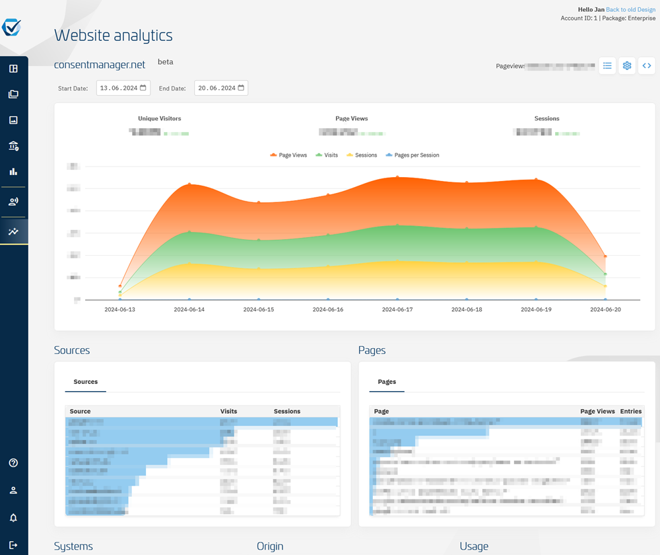
Task: Click the logout icon in the sidebar
Action: [x=13, y=545]
